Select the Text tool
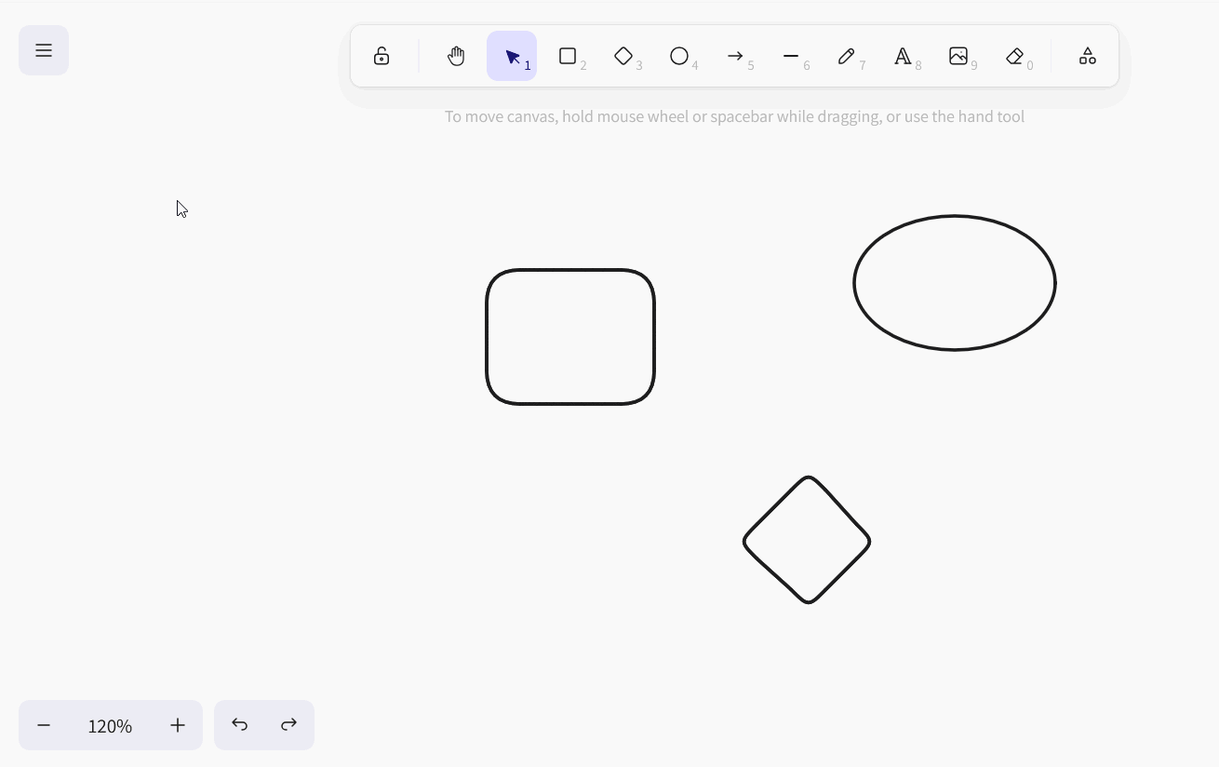The height and width of the screenshot is (767, 1219). tap(903, 57)
